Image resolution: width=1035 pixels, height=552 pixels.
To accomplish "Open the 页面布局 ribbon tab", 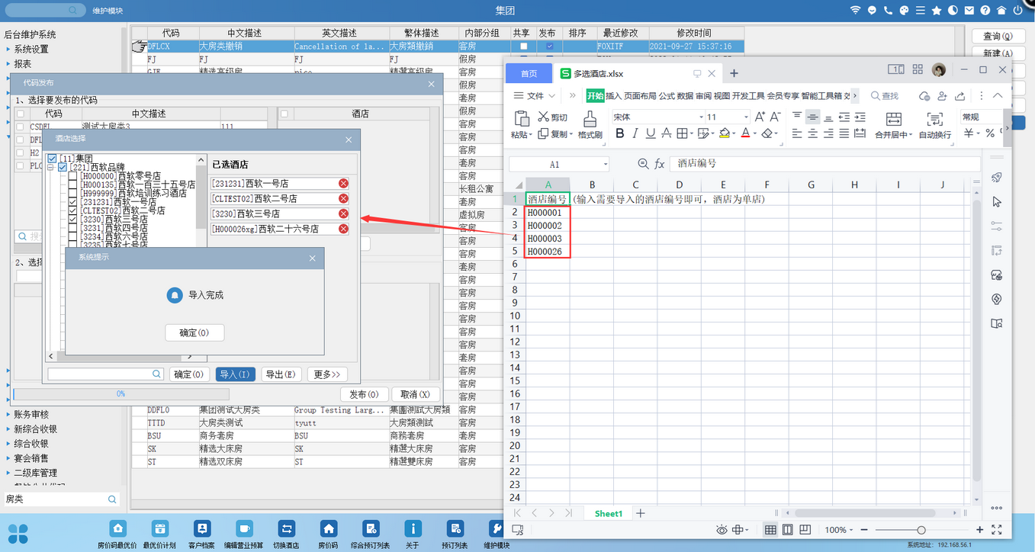I will coord(640,96).
